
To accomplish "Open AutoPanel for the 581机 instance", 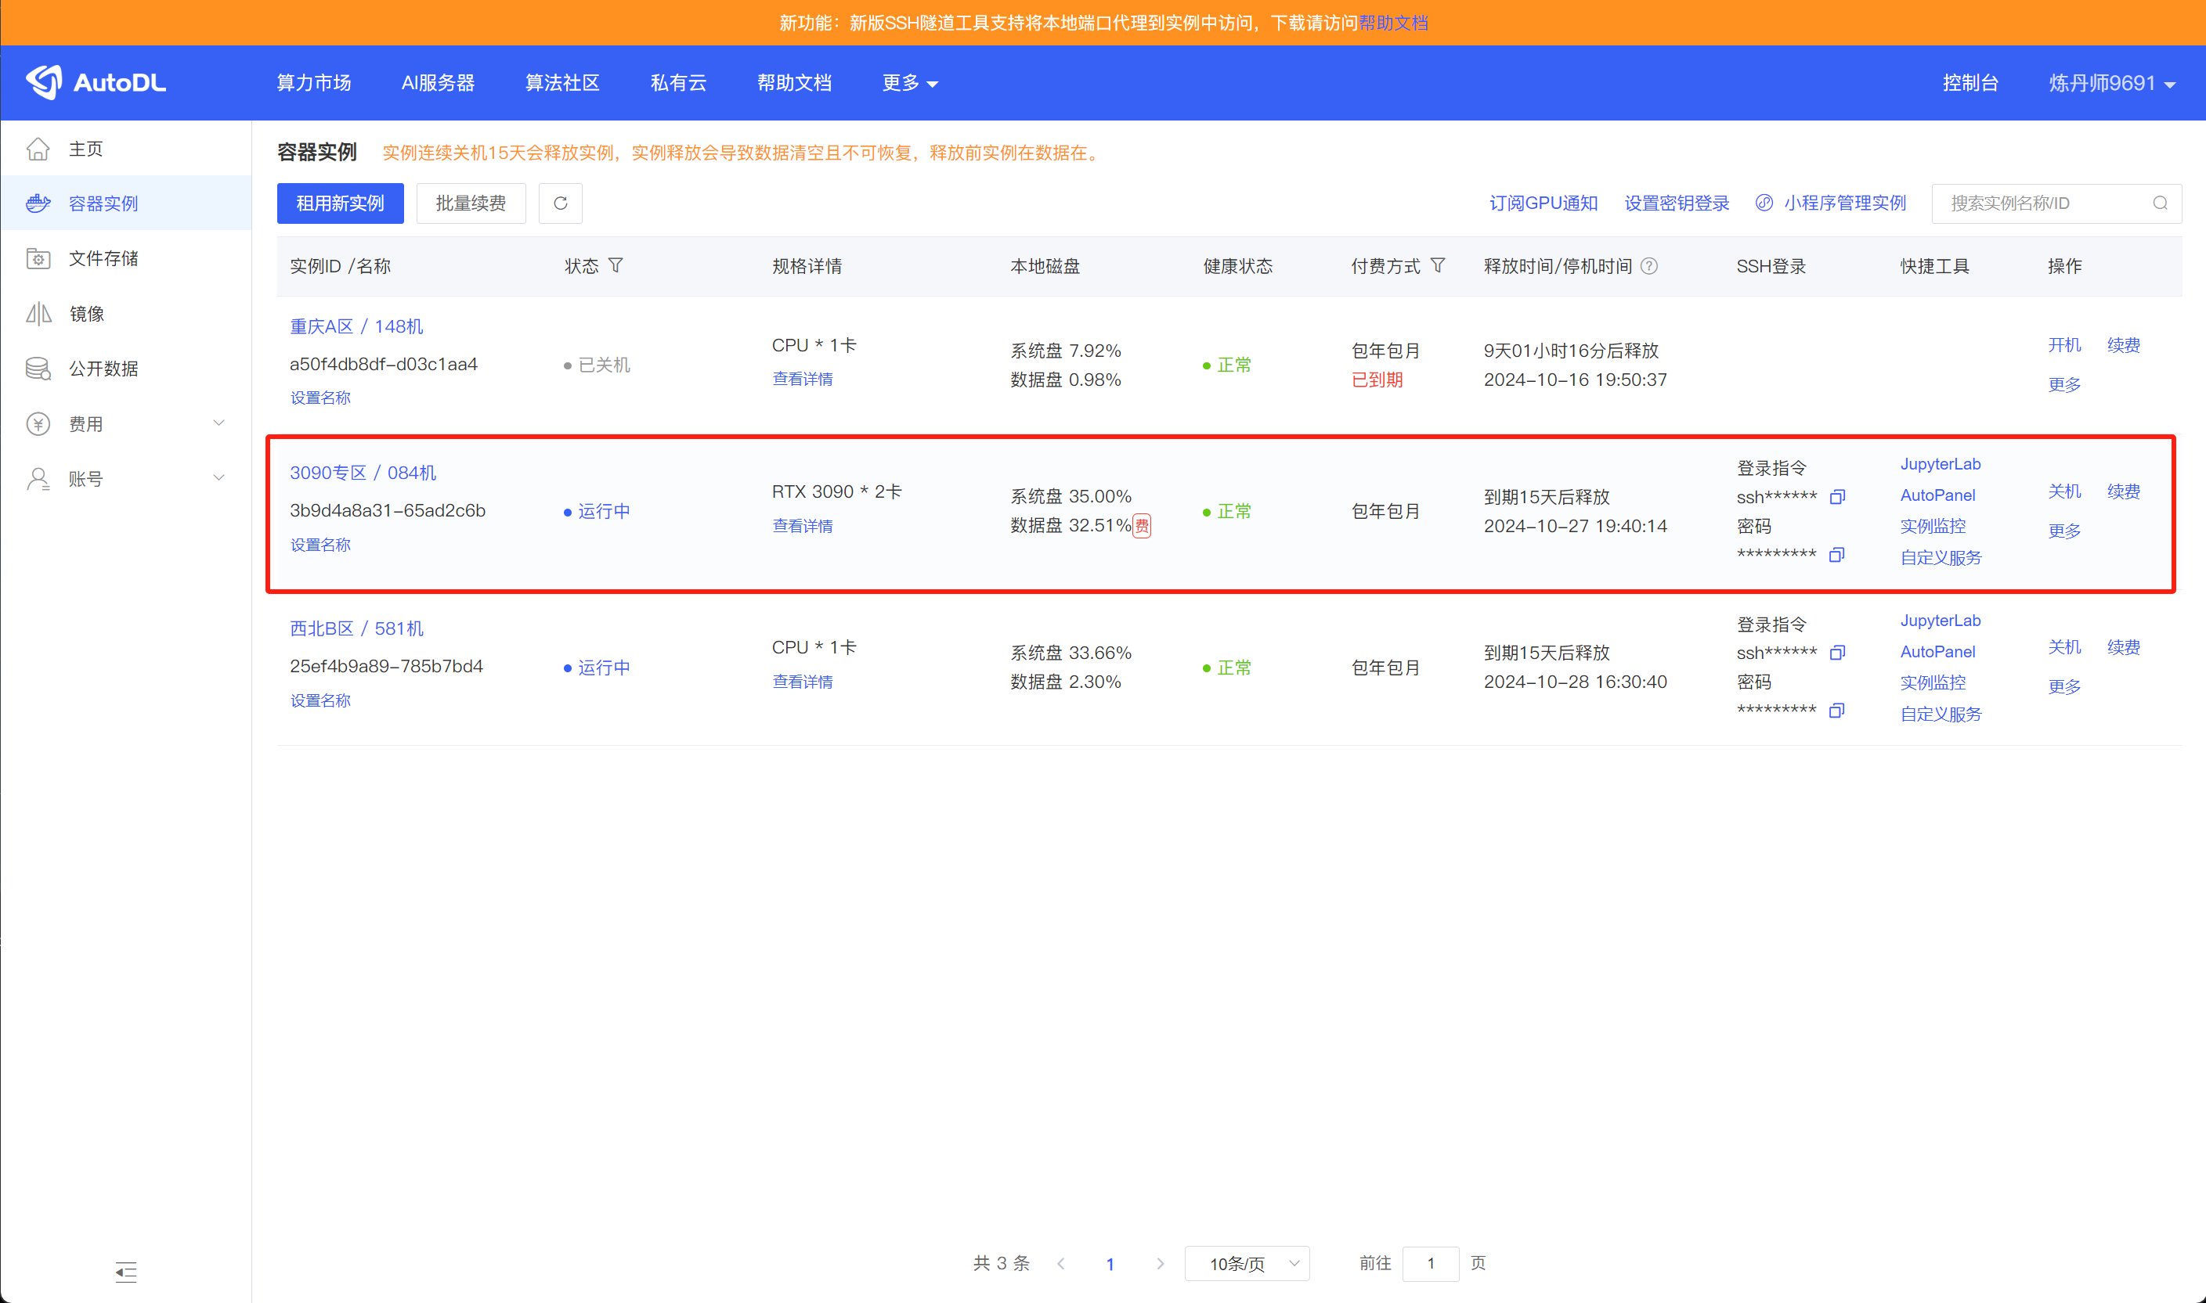I will 1937,651.
